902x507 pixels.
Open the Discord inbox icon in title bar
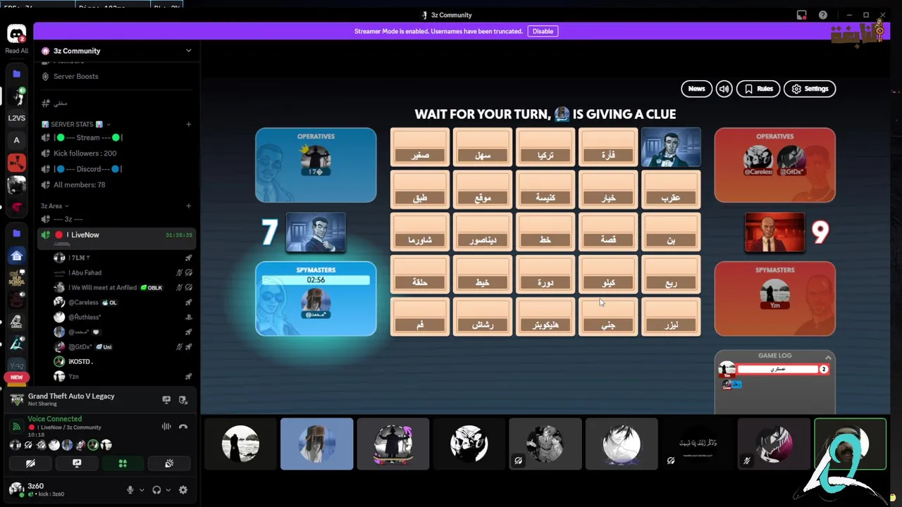pos(802,15)
